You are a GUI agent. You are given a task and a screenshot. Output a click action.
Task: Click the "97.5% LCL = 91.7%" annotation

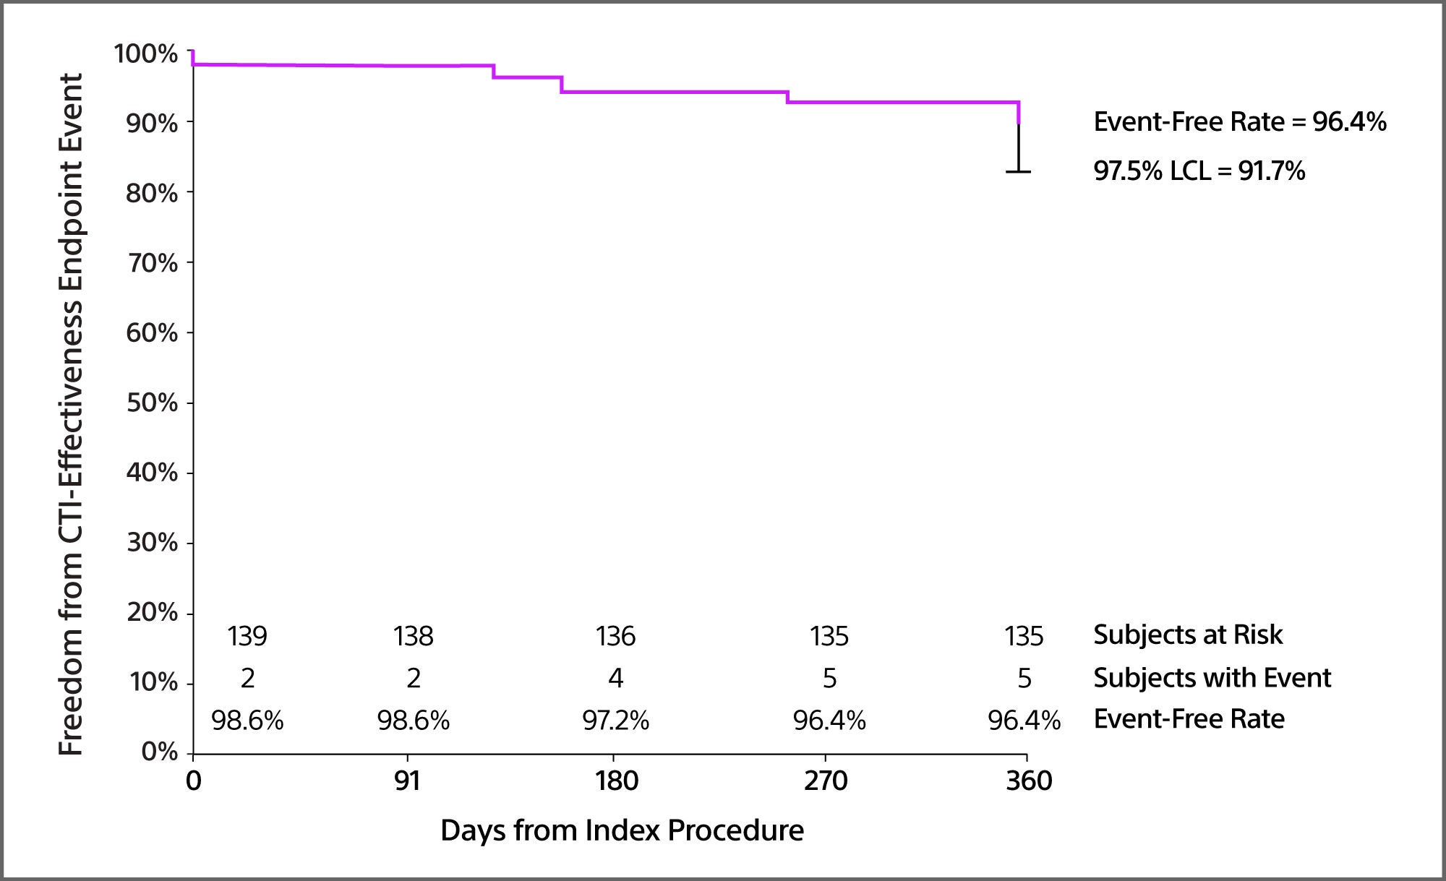[x=1199, y=171]
